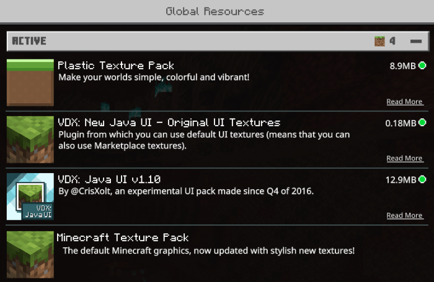Image resolution: width=434 pixels, height=282 pixels.
Task: Select the VDX: Java UI v1.10 title
Action: point(109,179)
